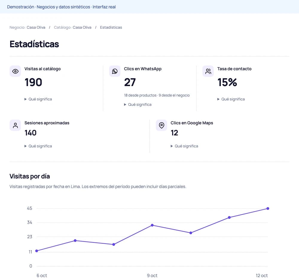
Task: Click the demo banner text 'Demostración · Negocios y datos sintéticos'
Action: 48,7
